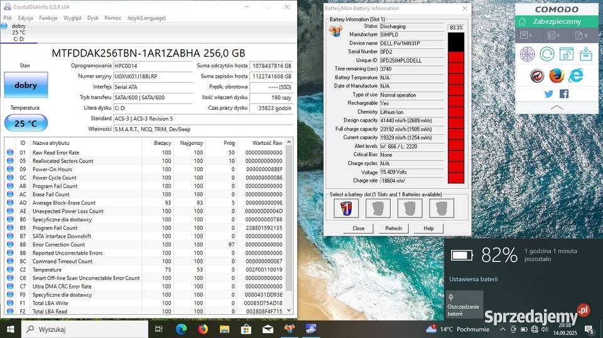Open the Ustawienia baterii link
The height and width of the screenshot is (338, 603).
tap(473, 278)
